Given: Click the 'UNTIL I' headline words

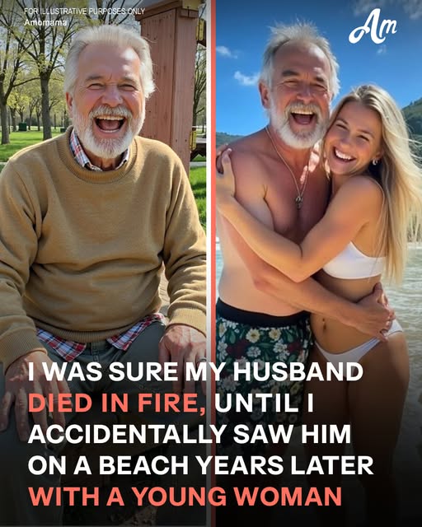Looking at the screenshot, I should (264, 403).
